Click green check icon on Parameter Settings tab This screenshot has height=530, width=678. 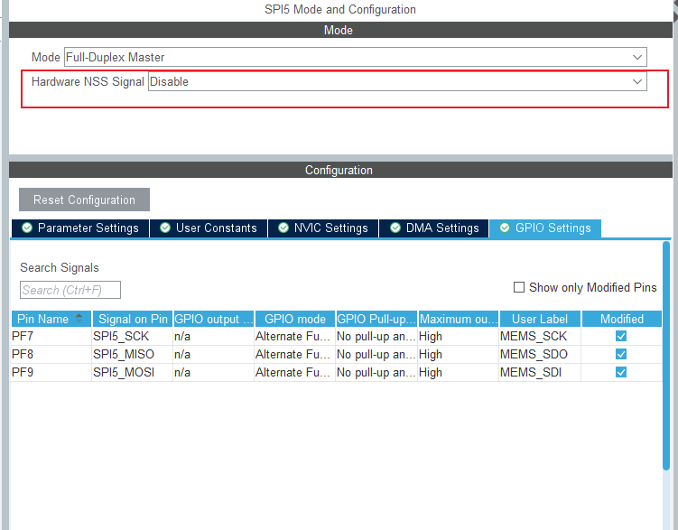pos(27,228)
